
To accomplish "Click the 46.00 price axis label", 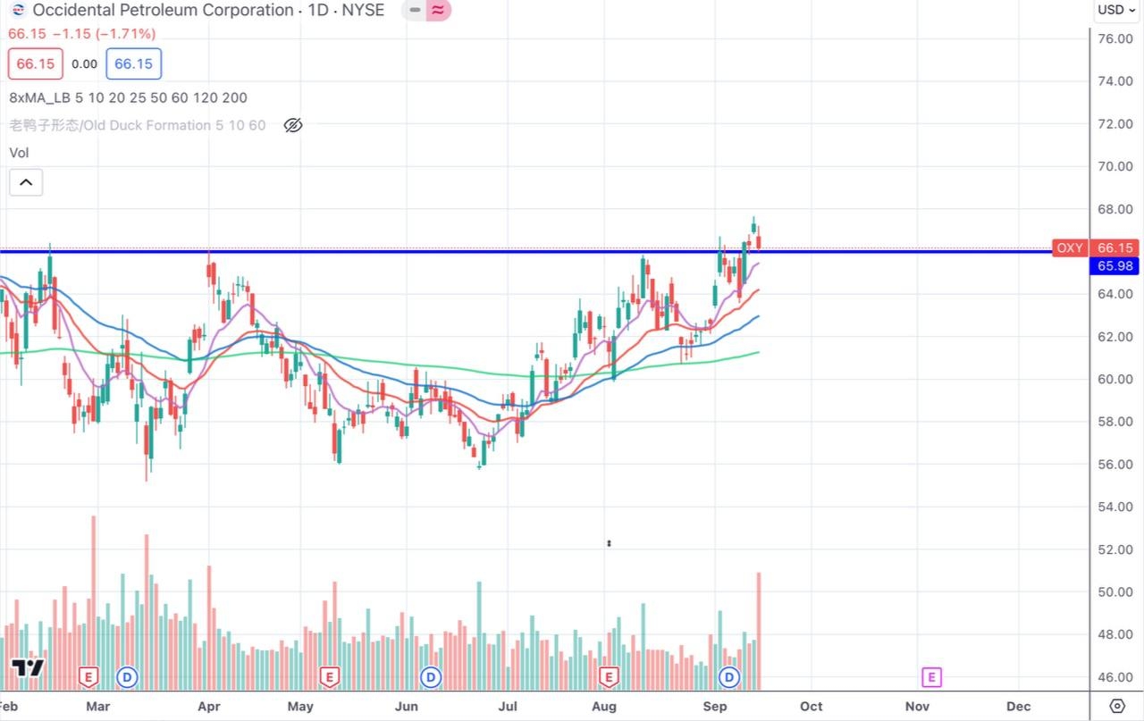I will (1116, 677).
